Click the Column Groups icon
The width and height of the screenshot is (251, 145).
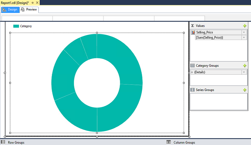[168, 142]
